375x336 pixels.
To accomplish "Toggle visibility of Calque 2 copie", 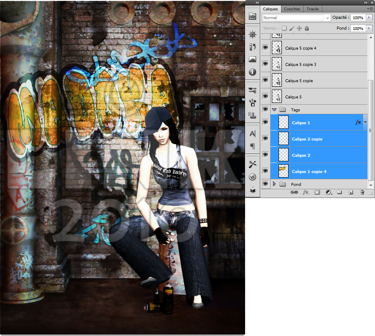I will pyautogui.click(x=265, y=138).
